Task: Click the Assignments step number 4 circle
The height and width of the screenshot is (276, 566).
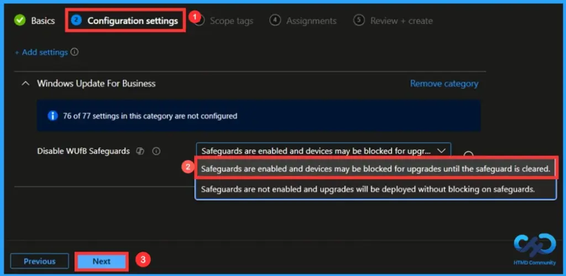Action: 275,20
